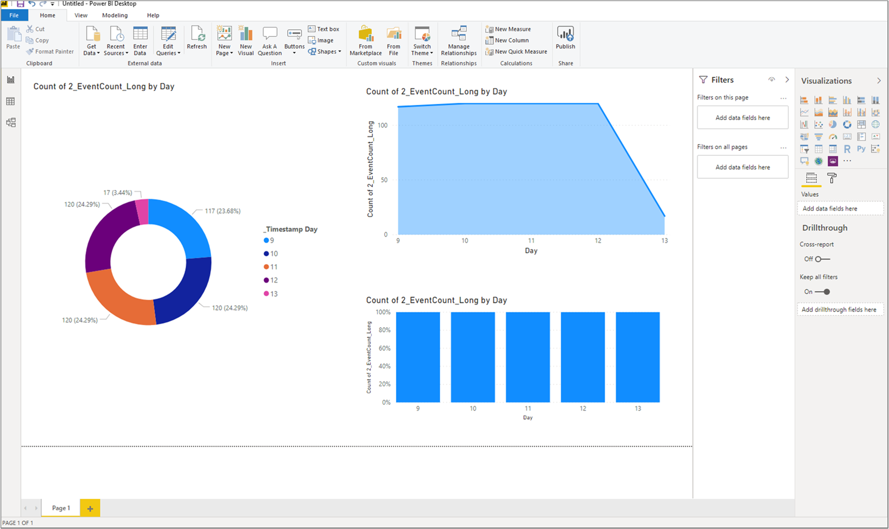This screenshot has width=889, height=529.
Task: Open the Get Data dropdown
Action: 92,41
